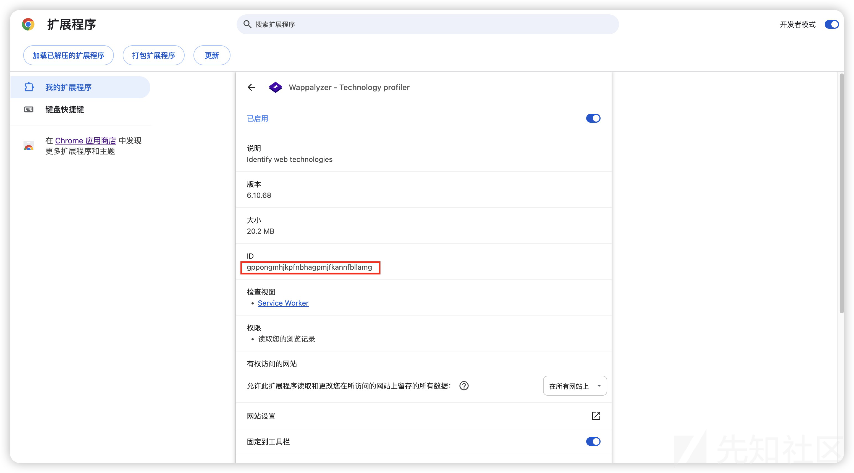
Task: Open the Service Worker inspect link
Action: (x=283, y=303)
